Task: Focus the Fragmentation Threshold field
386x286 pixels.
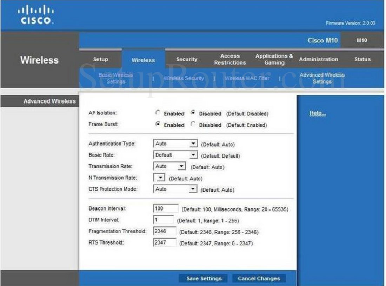Action: [165, 231]
